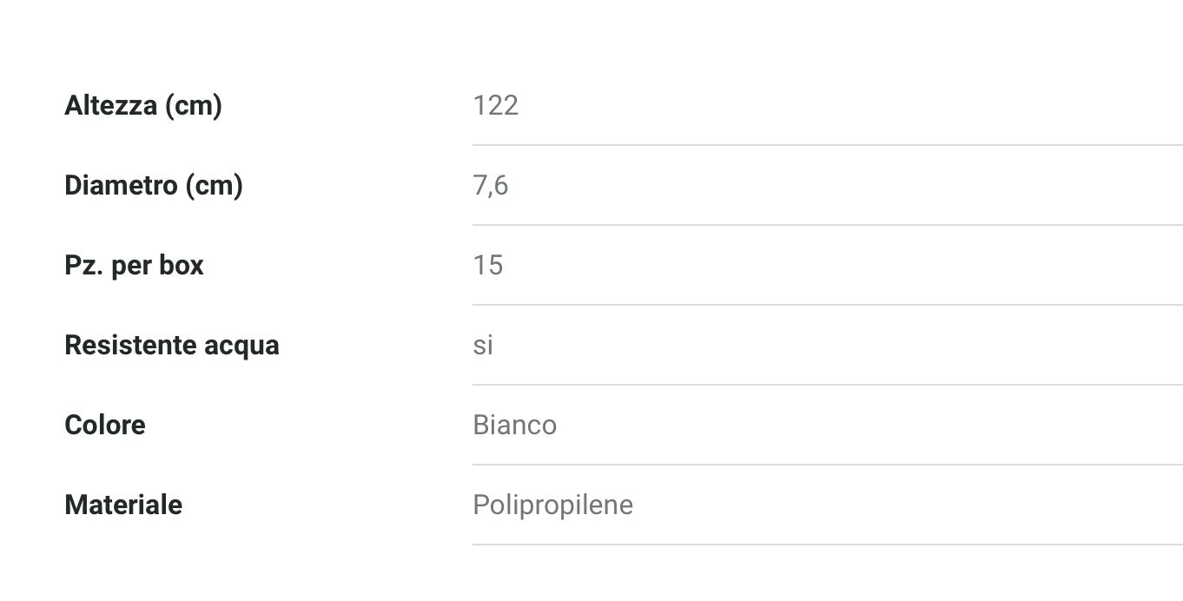1183x601 pixels.
Task: Click '(cm)' unit beside Altezza
Action: click(x=193, y=105)
